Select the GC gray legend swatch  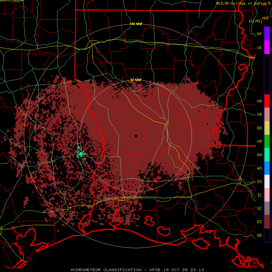(267, 208)
